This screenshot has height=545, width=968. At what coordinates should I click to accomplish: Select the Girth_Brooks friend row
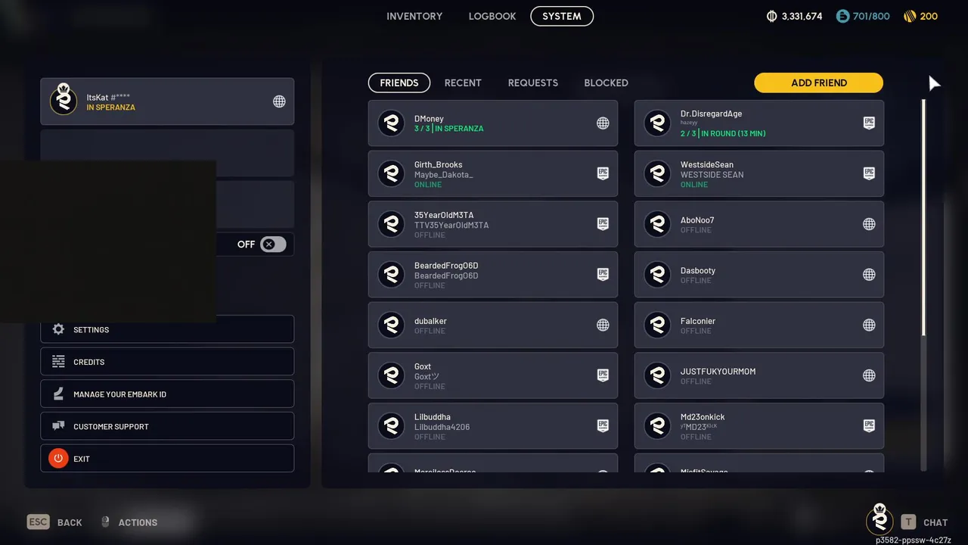[493, 173]
